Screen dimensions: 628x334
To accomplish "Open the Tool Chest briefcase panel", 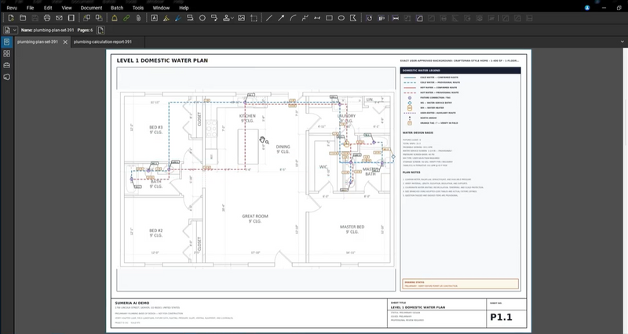I will point(6,65).
